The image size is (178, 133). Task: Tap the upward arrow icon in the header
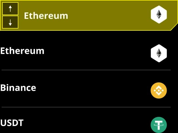point(10,9)
